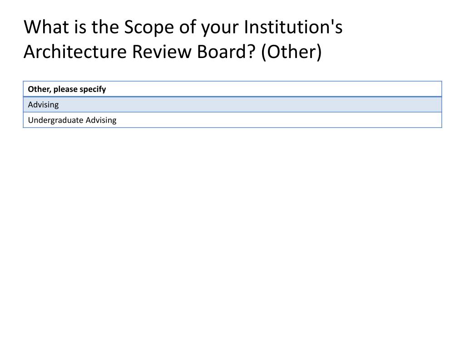Click the word "What" starting the title
Image resolution: width=465 pixels, height=348 pixels.
(46, 27)
